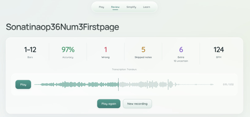Click the 'Transcription: Transkun.' text

point(124,69)
